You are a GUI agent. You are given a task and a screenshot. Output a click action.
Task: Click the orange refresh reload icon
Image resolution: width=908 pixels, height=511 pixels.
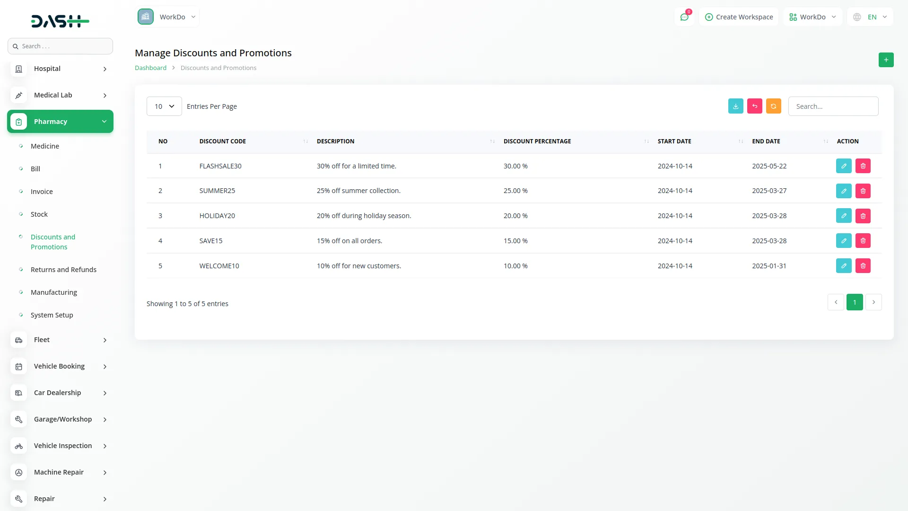[x=773, y=106]
